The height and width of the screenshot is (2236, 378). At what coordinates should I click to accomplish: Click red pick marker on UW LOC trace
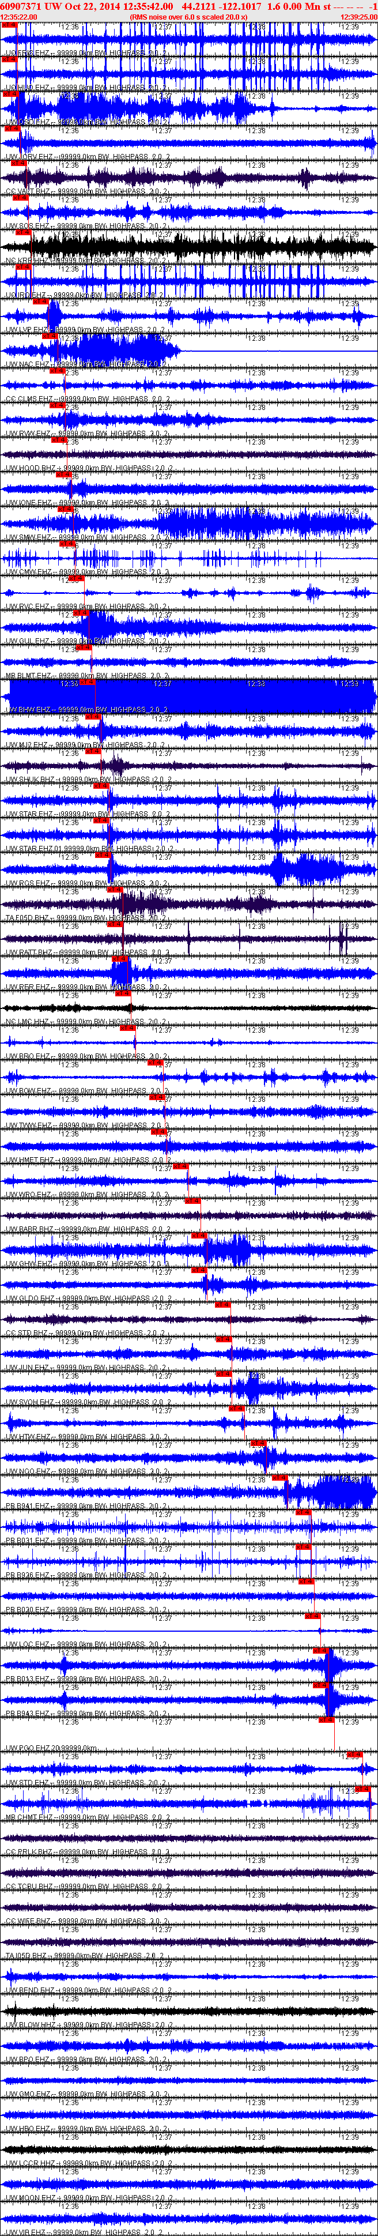312,1616
